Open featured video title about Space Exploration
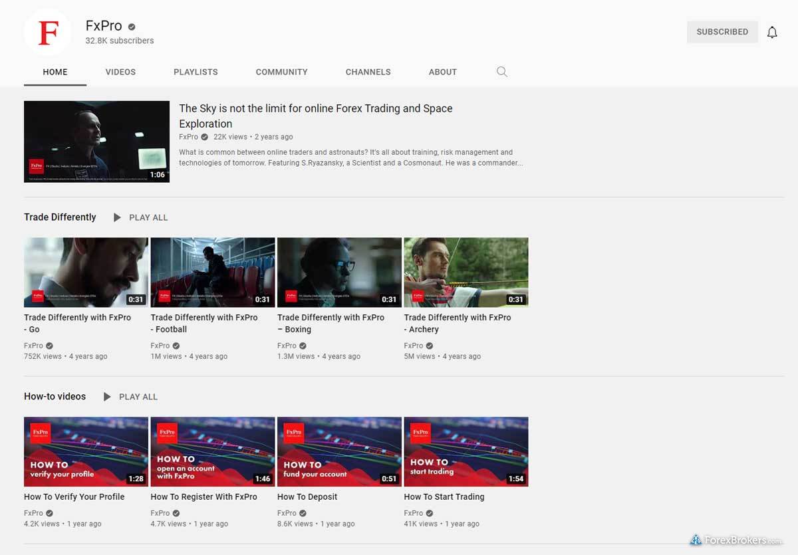The image size is (798, 555). point(316,116)
